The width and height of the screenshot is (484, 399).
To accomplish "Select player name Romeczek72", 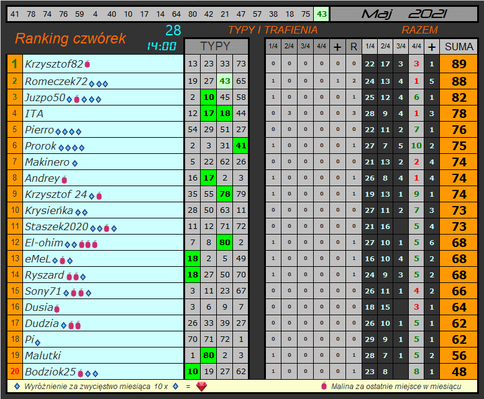I will [56, 81].
